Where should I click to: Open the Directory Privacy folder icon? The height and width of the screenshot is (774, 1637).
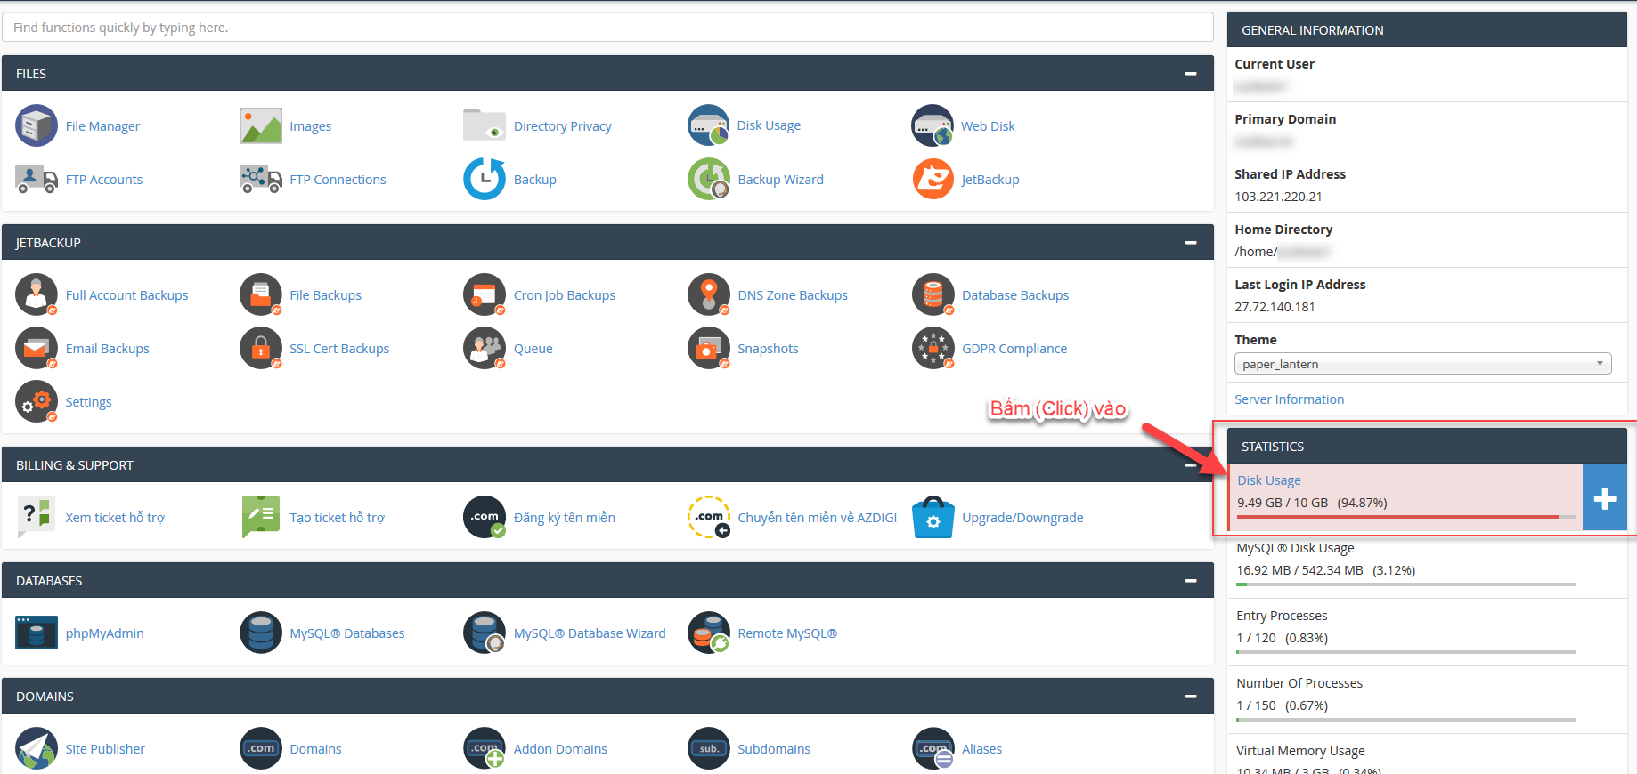(485, 125)
